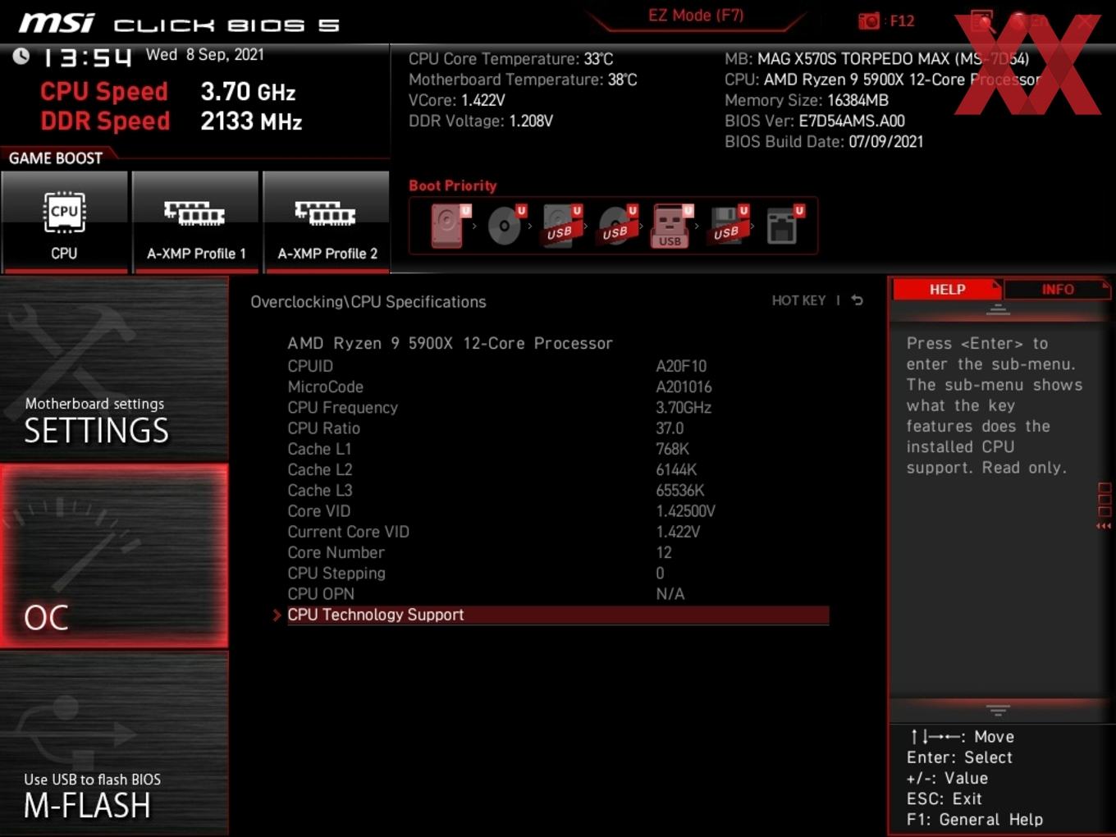Click the F12 screenshot camera icon
The image size is (1116, 837).
pos(868,21)
